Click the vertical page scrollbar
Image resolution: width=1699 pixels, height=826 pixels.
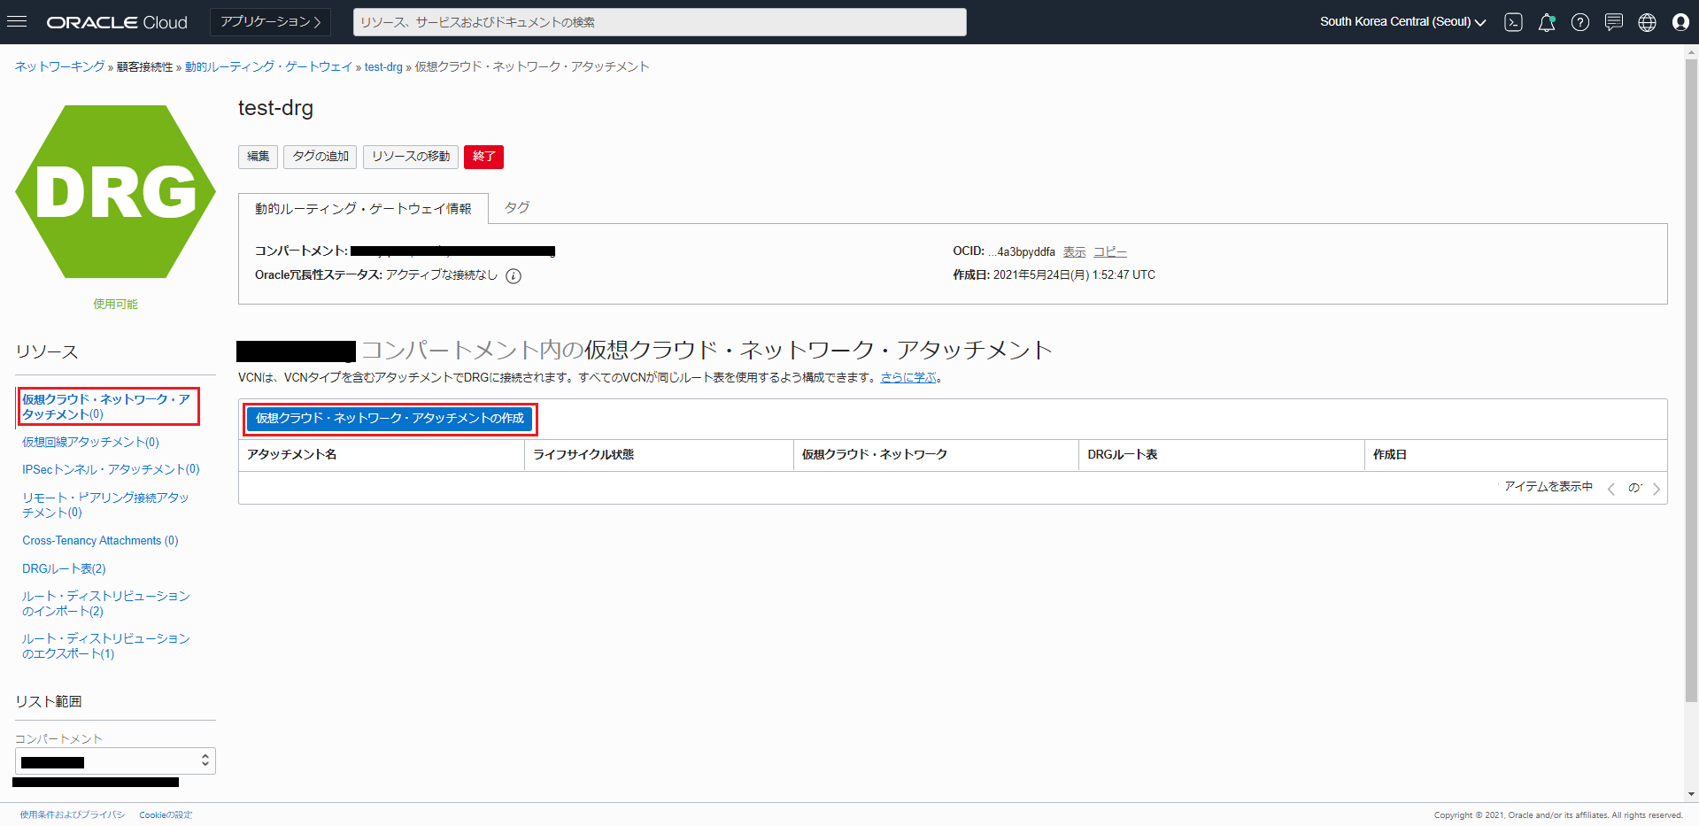1691,381
